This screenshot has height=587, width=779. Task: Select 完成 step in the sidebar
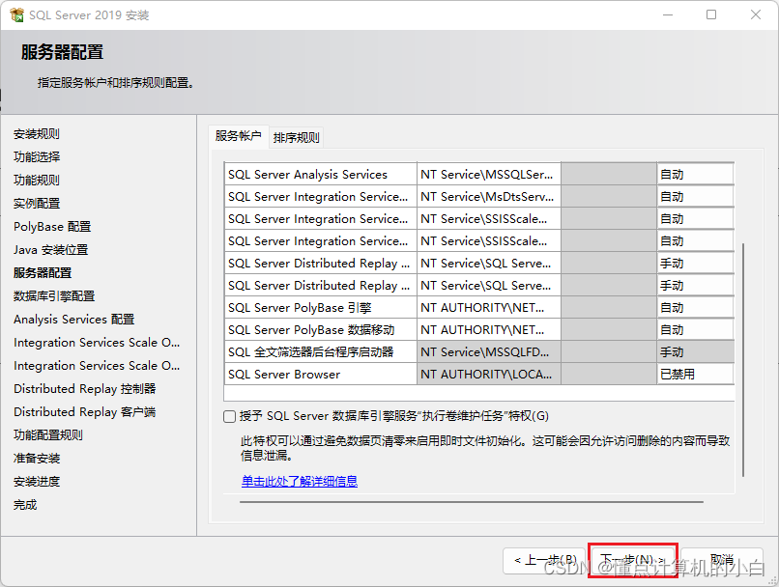25,505
